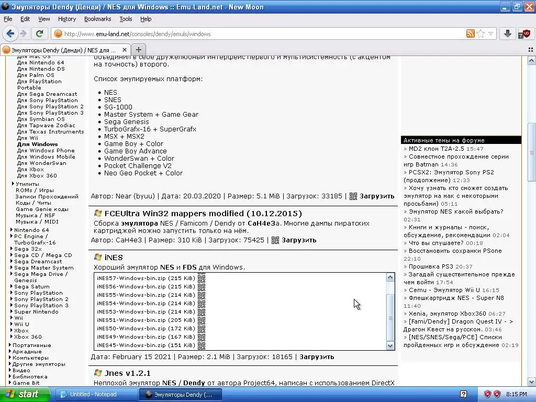Image resolution: width=536 pixels, height=402 pixels.
Task: Click the Windows flag icon beside FCEUltra title
Action: [98, 214]
